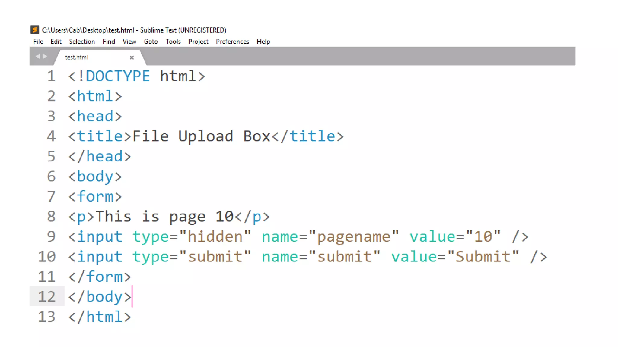Click the opening form tag

(95, 196)
